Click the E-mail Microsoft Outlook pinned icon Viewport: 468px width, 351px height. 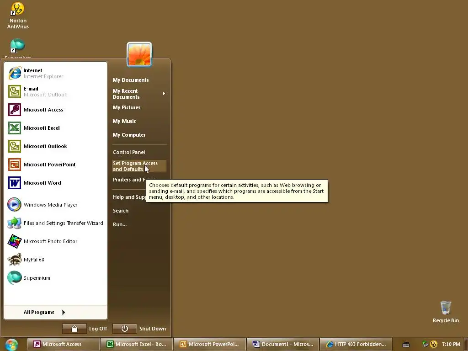click(15, 91)
